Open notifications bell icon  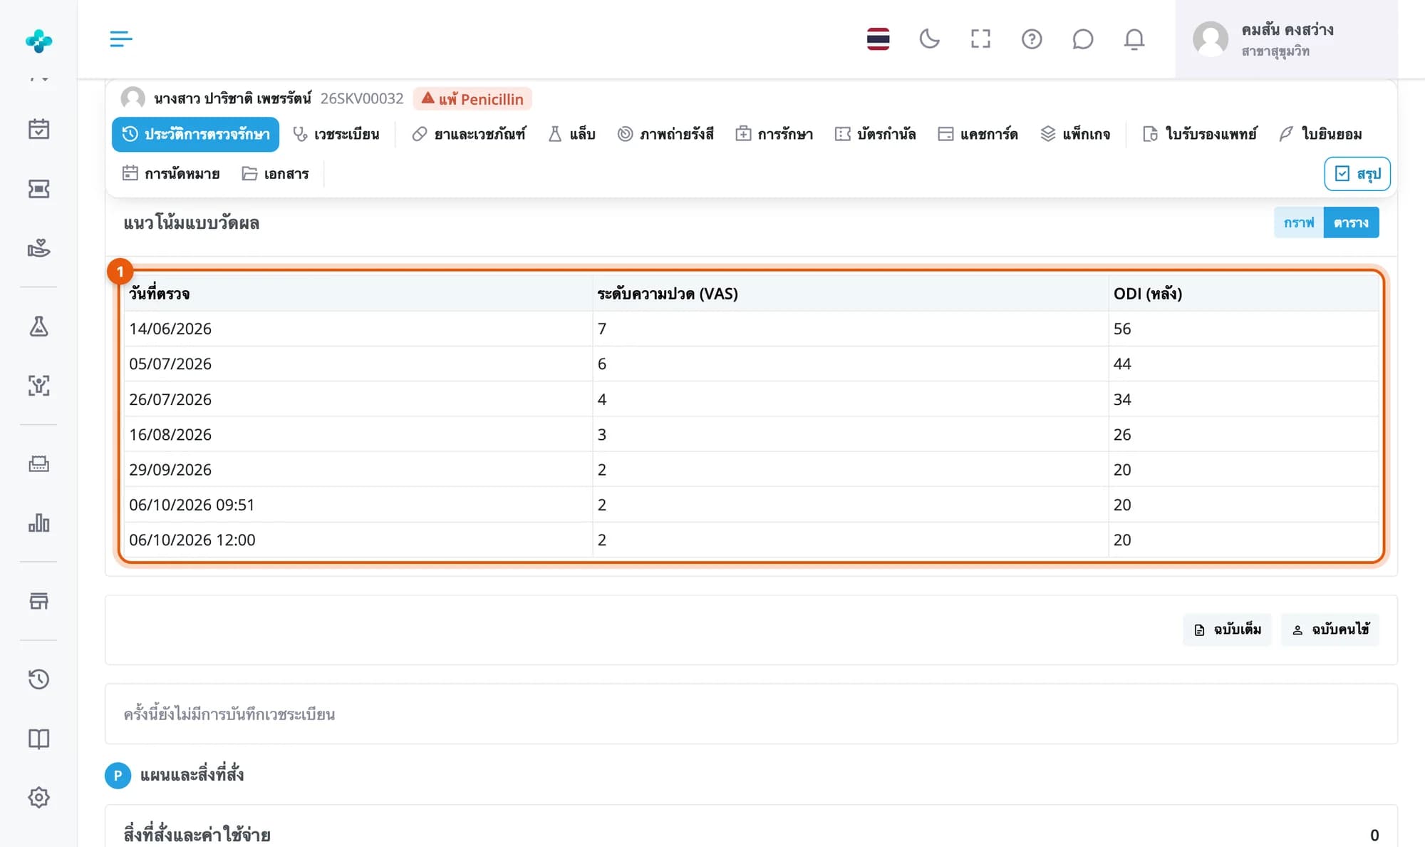[x=1134, y=38]
